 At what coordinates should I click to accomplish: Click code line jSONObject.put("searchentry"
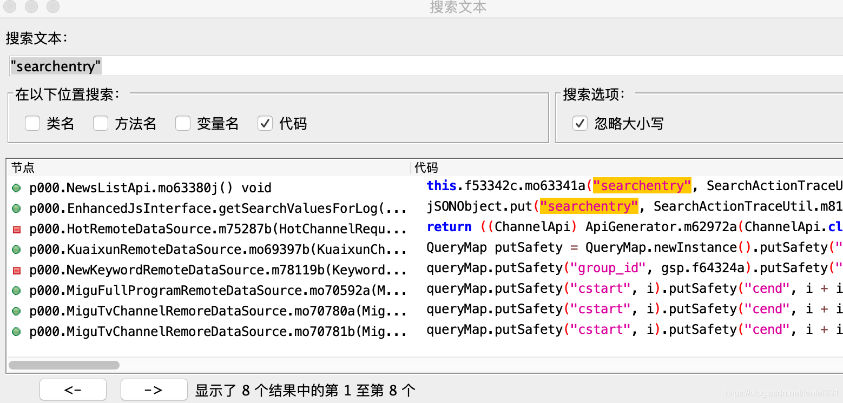[x=635, y=206]
